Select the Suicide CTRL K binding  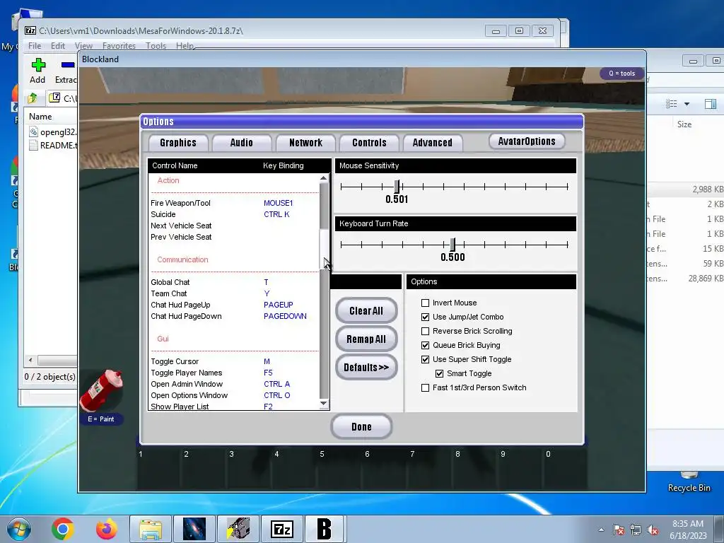point(233,214)
